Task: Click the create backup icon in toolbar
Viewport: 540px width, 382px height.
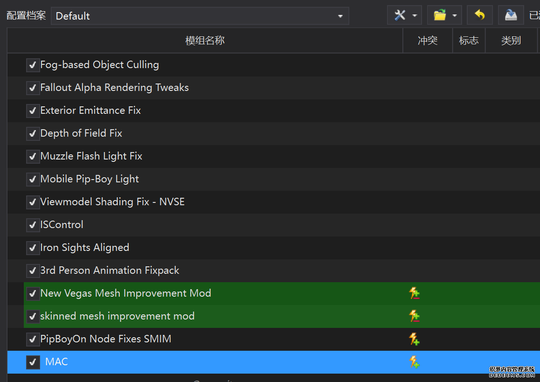Action: pos(511,15)
